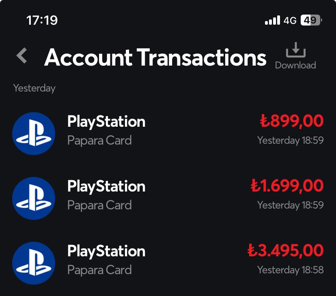The image size is (336, 296).
Task: Tap the Download label to export transactions
Action: coord(296,65)
